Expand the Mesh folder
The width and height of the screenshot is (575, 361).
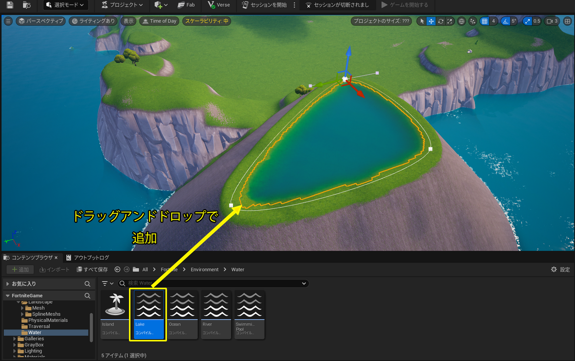point(23,308)
